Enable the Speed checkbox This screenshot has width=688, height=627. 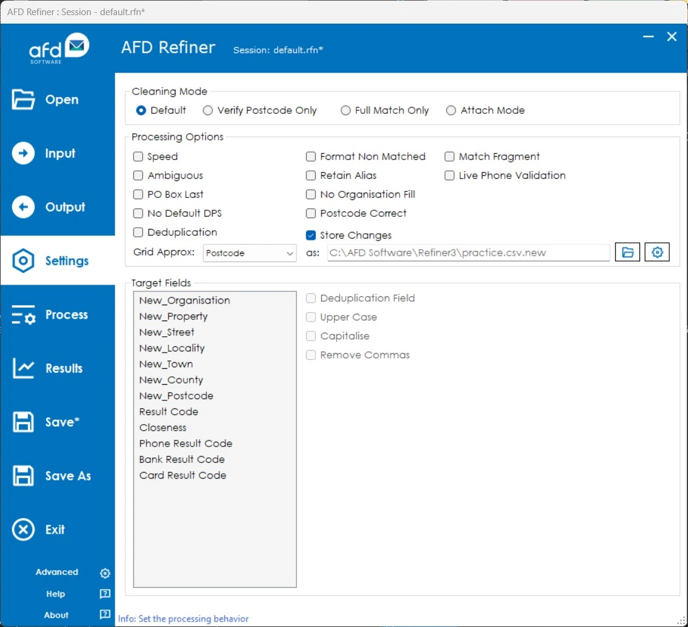(x=138, y=156)
